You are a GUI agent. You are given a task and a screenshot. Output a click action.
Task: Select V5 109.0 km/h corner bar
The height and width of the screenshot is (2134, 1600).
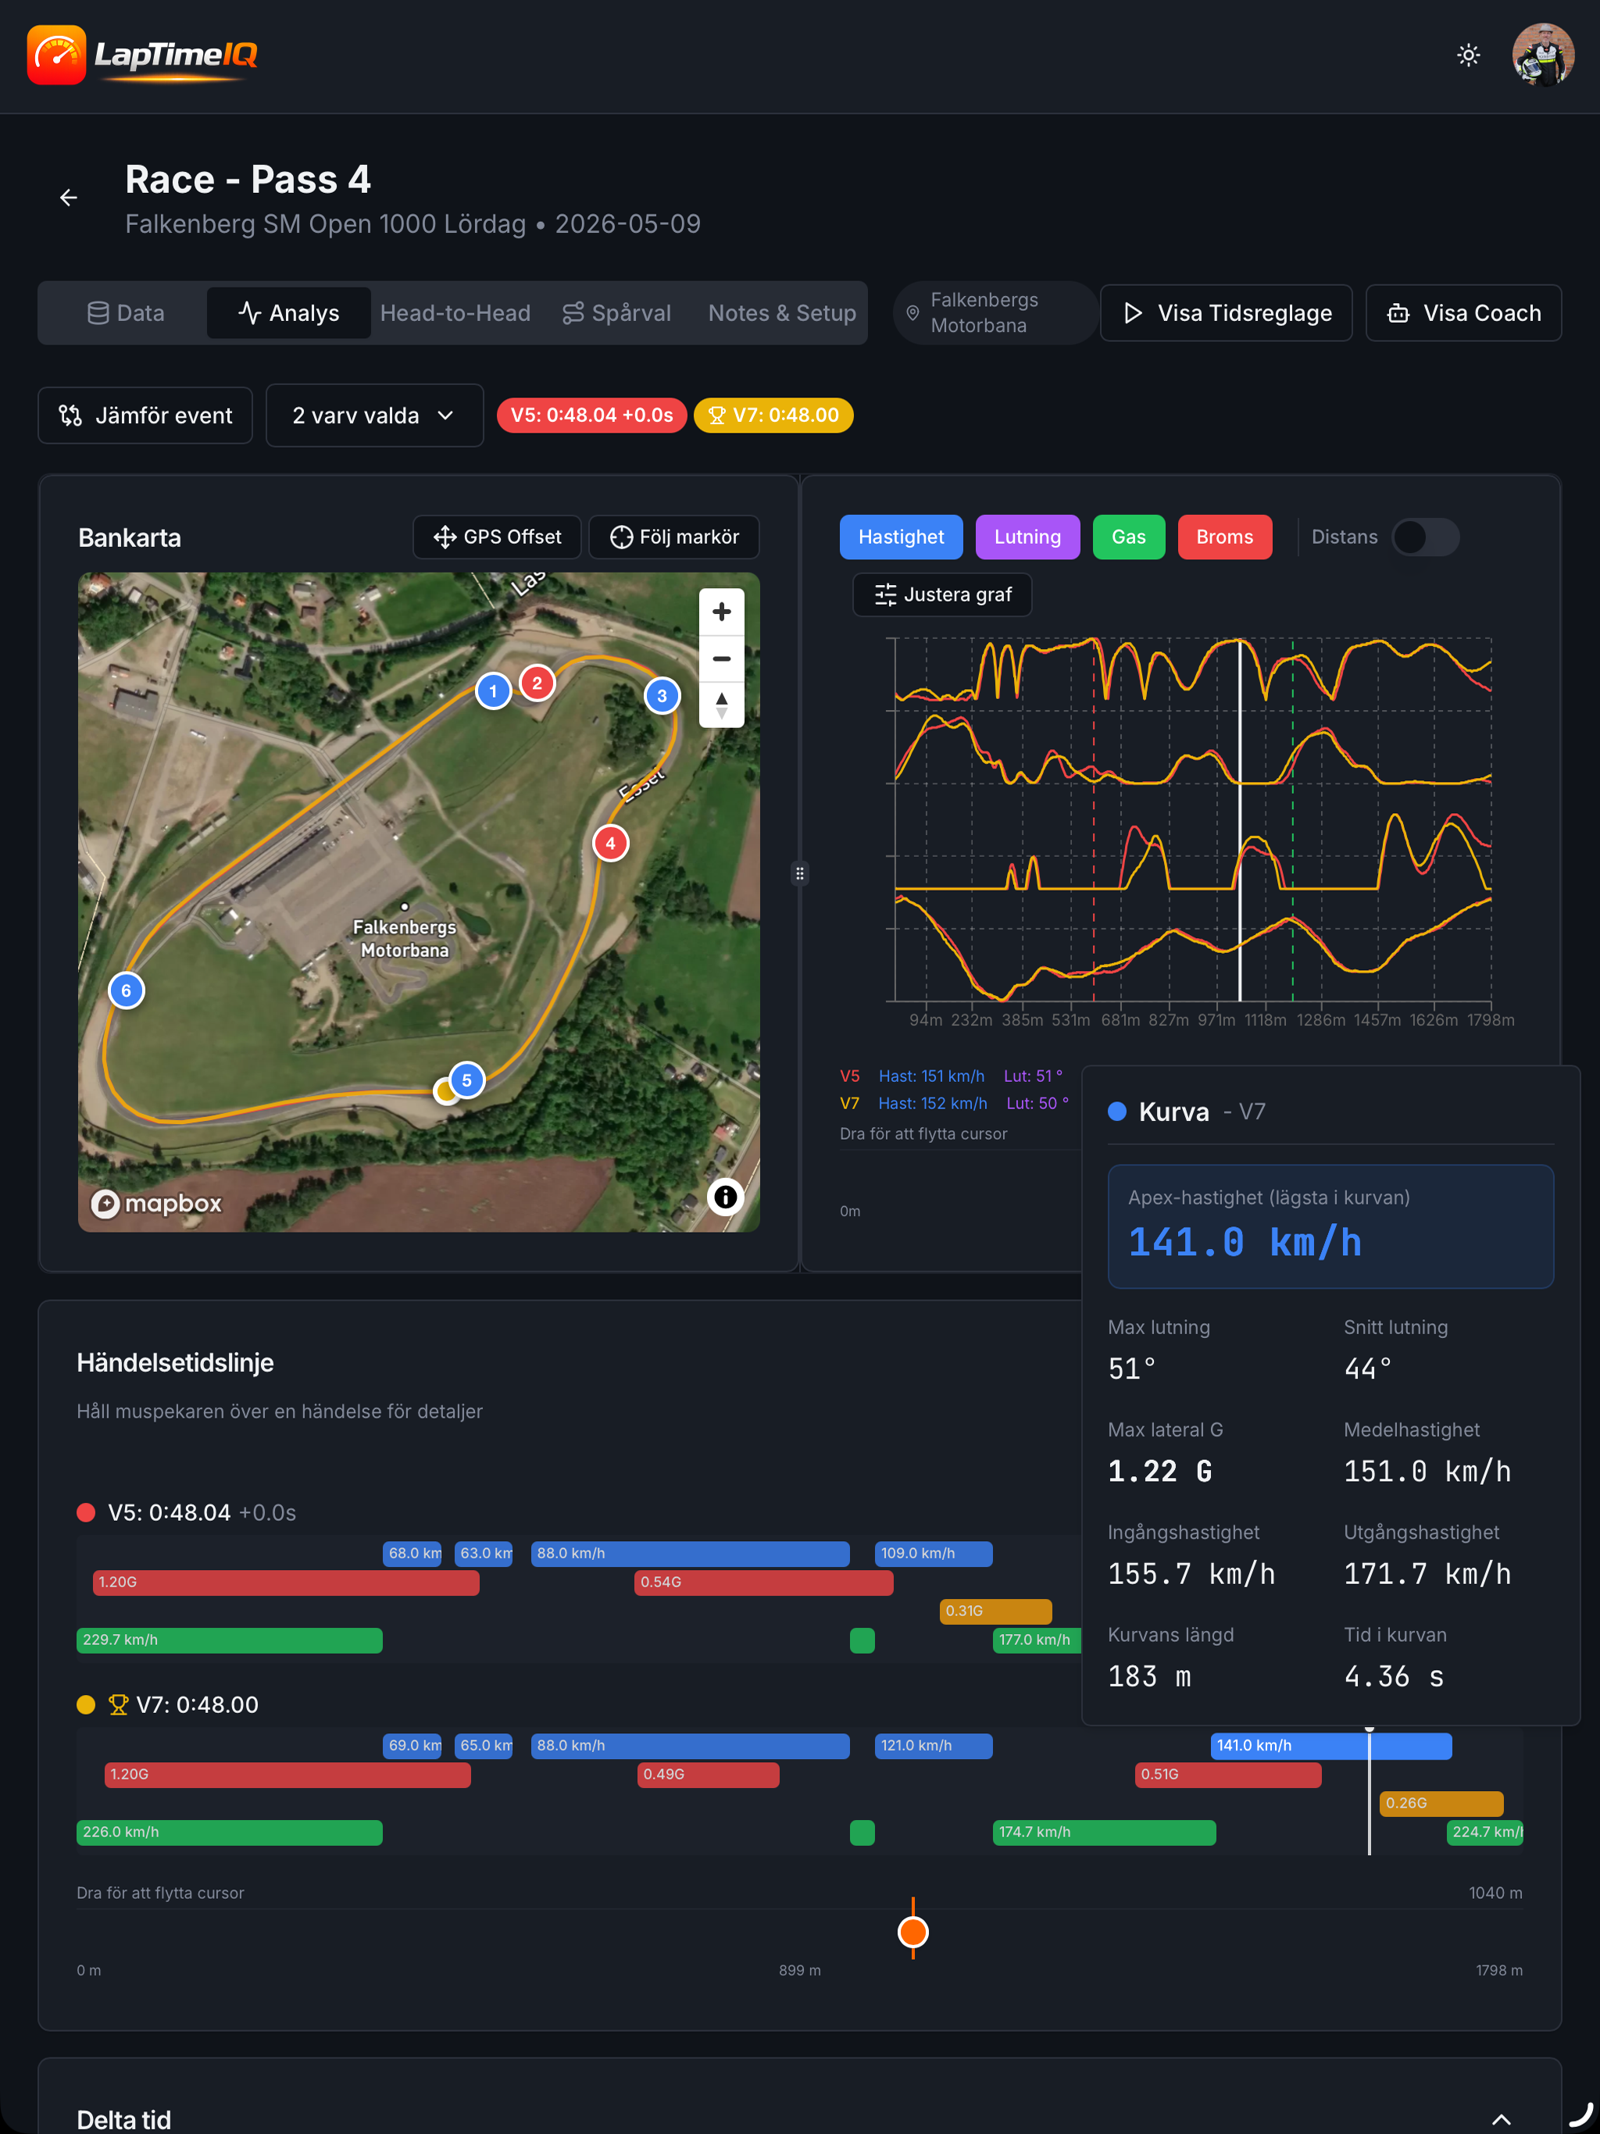coord(933,1553)
